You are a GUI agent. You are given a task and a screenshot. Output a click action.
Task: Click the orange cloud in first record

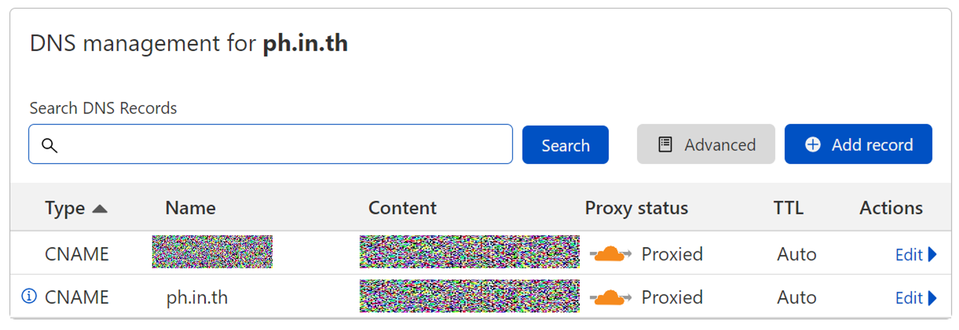click(x=610, y=254)
